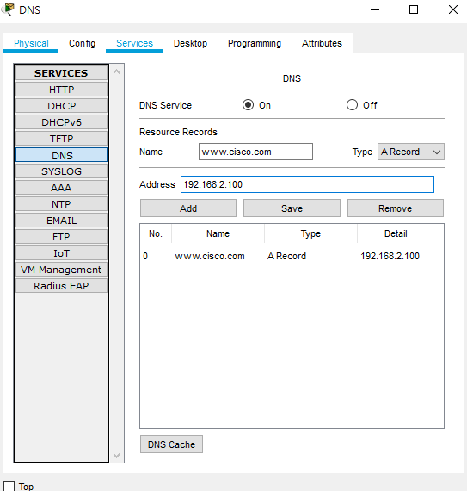467x491 pixels.
Task: Click the Name column header
Action: (218, 233)
